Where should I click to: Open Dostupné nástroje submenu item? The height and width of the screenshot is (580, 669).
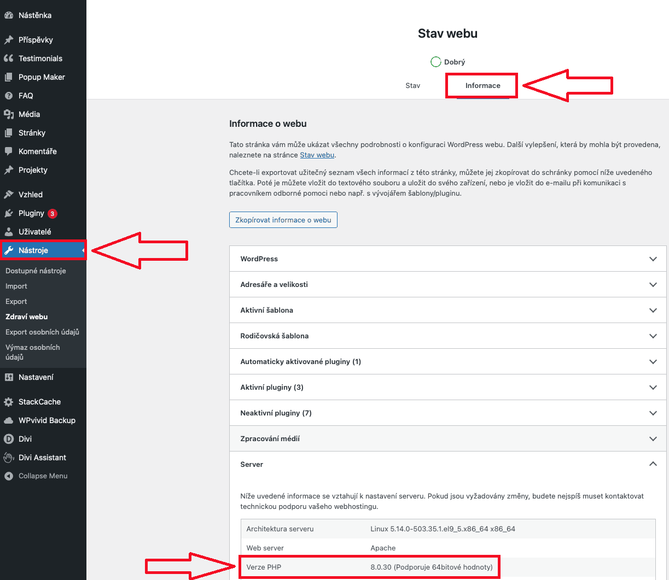point(36,271)
